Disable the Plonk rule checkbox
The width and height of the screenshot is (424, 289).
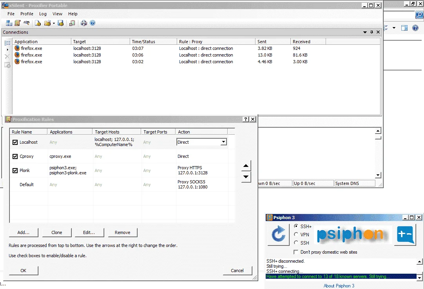15,170
